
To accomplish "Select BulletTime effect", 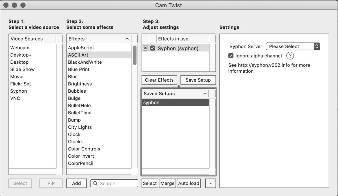I will click(99, 113).
